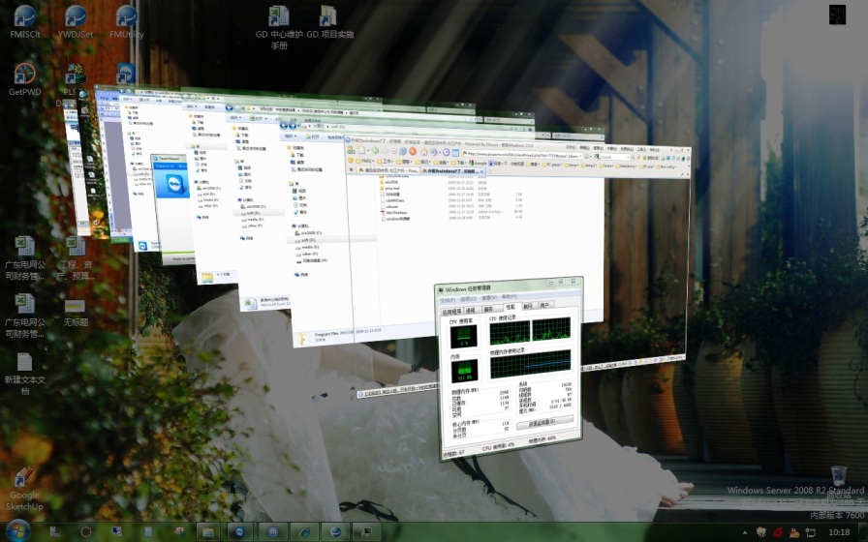Open the 工具 menu in Maxthon
Viewport: 868px width, 542px height.
point(641,149)
